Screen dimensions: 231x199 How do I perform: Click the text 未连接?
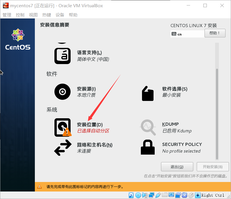coord(84,151)
